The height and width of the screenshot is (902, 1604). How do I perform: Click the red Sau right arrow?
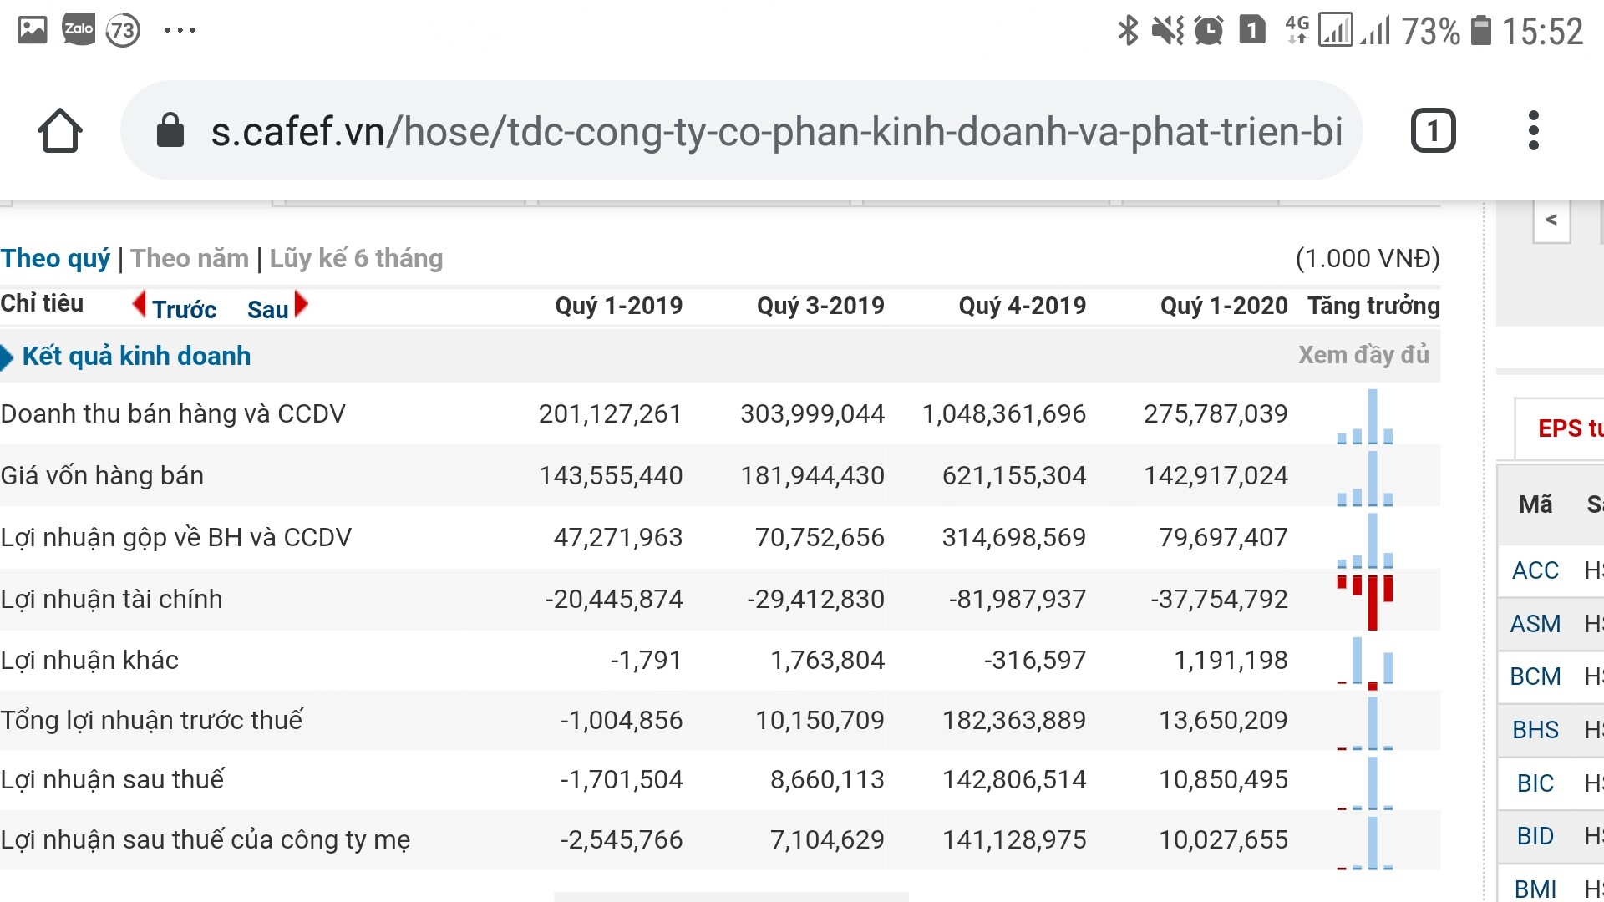click(x=302, y=305)
